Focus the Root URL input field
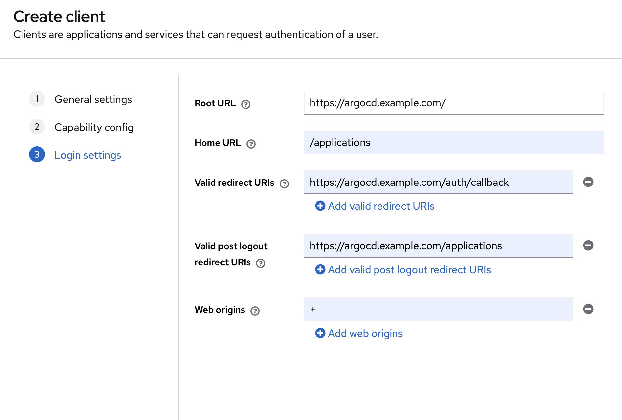The height and width of the screenshot is (420, 622). (454, 103)
